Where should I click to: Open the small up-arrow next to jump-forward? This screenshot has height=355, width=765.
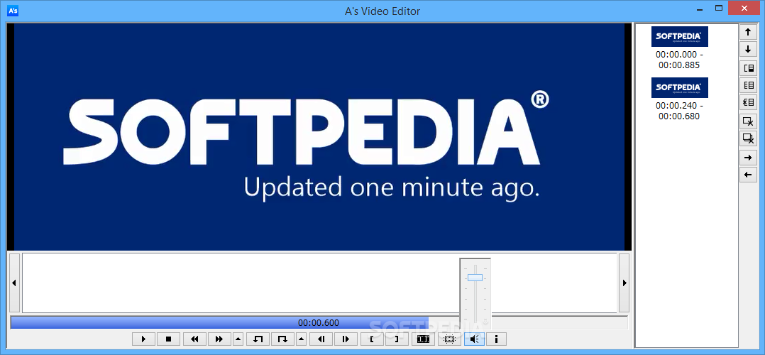pos(302,339)
